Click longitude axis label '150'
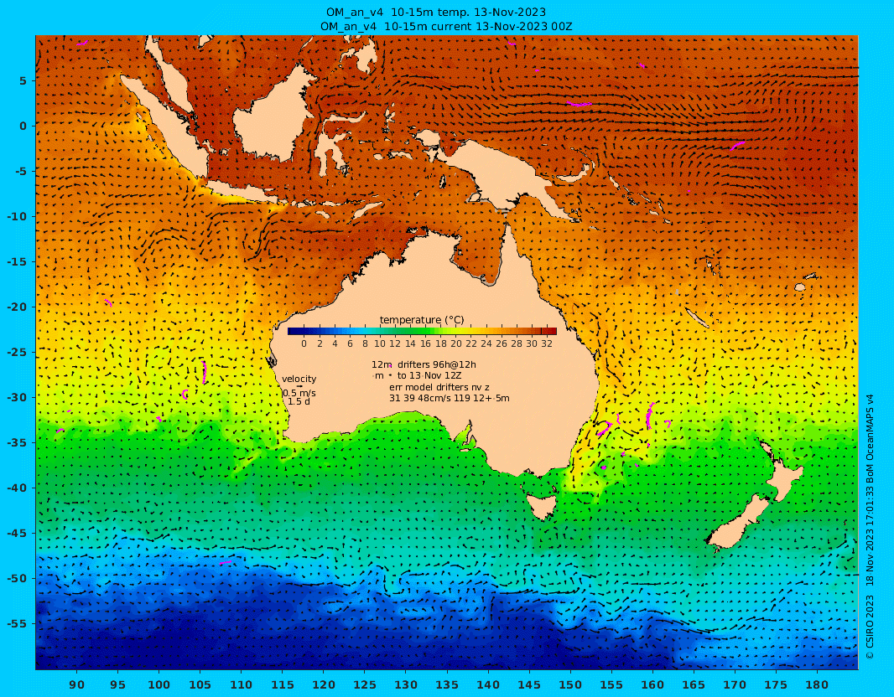The height and width of the screenshot is (697, 894). [x=570, y=684]
